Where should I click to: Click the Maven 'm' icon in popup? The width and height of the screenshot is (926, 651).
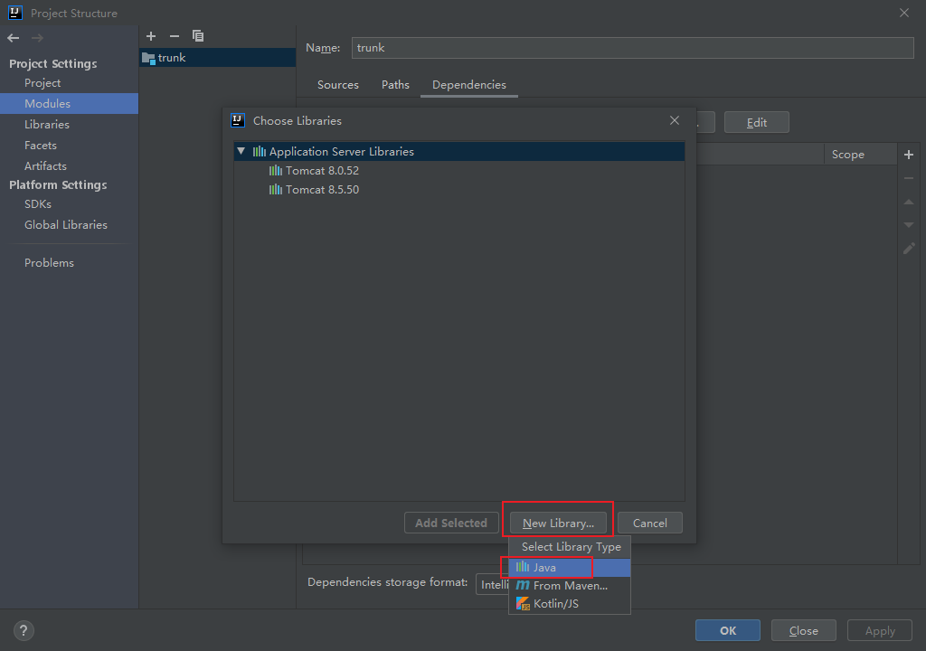click(x=523, y=585)
